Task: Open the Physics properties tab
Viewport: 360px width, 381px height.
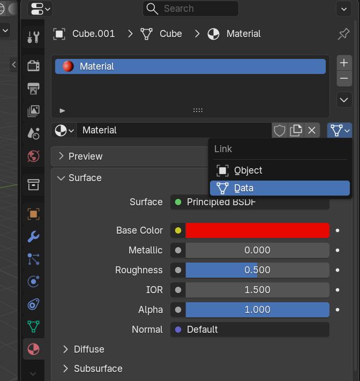Action: tap(34, 282)
